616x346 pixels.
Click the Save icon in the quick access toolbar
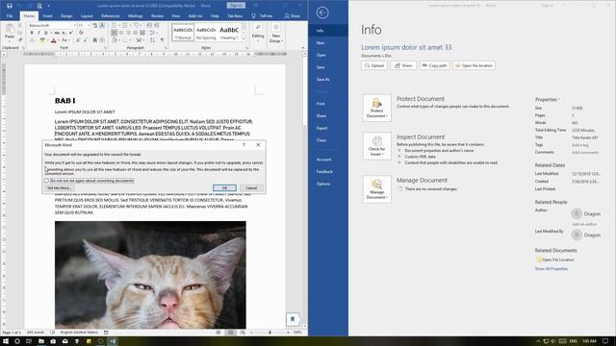[9, 6]
